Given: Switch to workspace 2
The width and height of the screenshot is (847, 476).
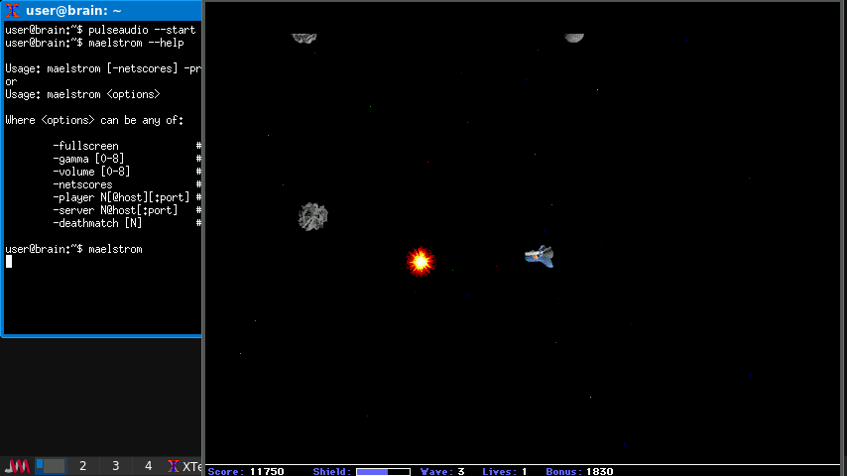Looking at the screenshot, I should tap(82, 466).
